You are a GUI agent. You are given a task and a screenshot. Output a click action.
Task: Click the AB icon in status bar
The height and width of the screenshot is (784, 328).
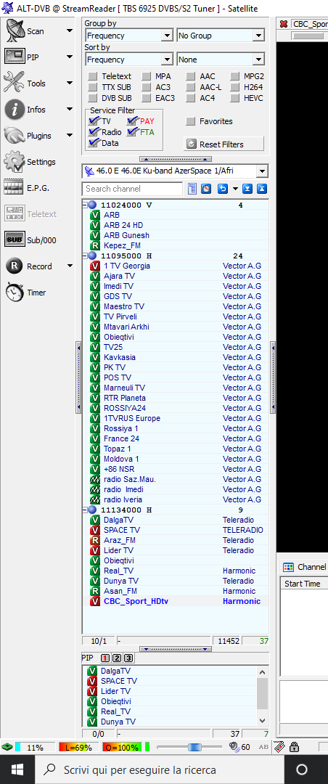point(264,748)
